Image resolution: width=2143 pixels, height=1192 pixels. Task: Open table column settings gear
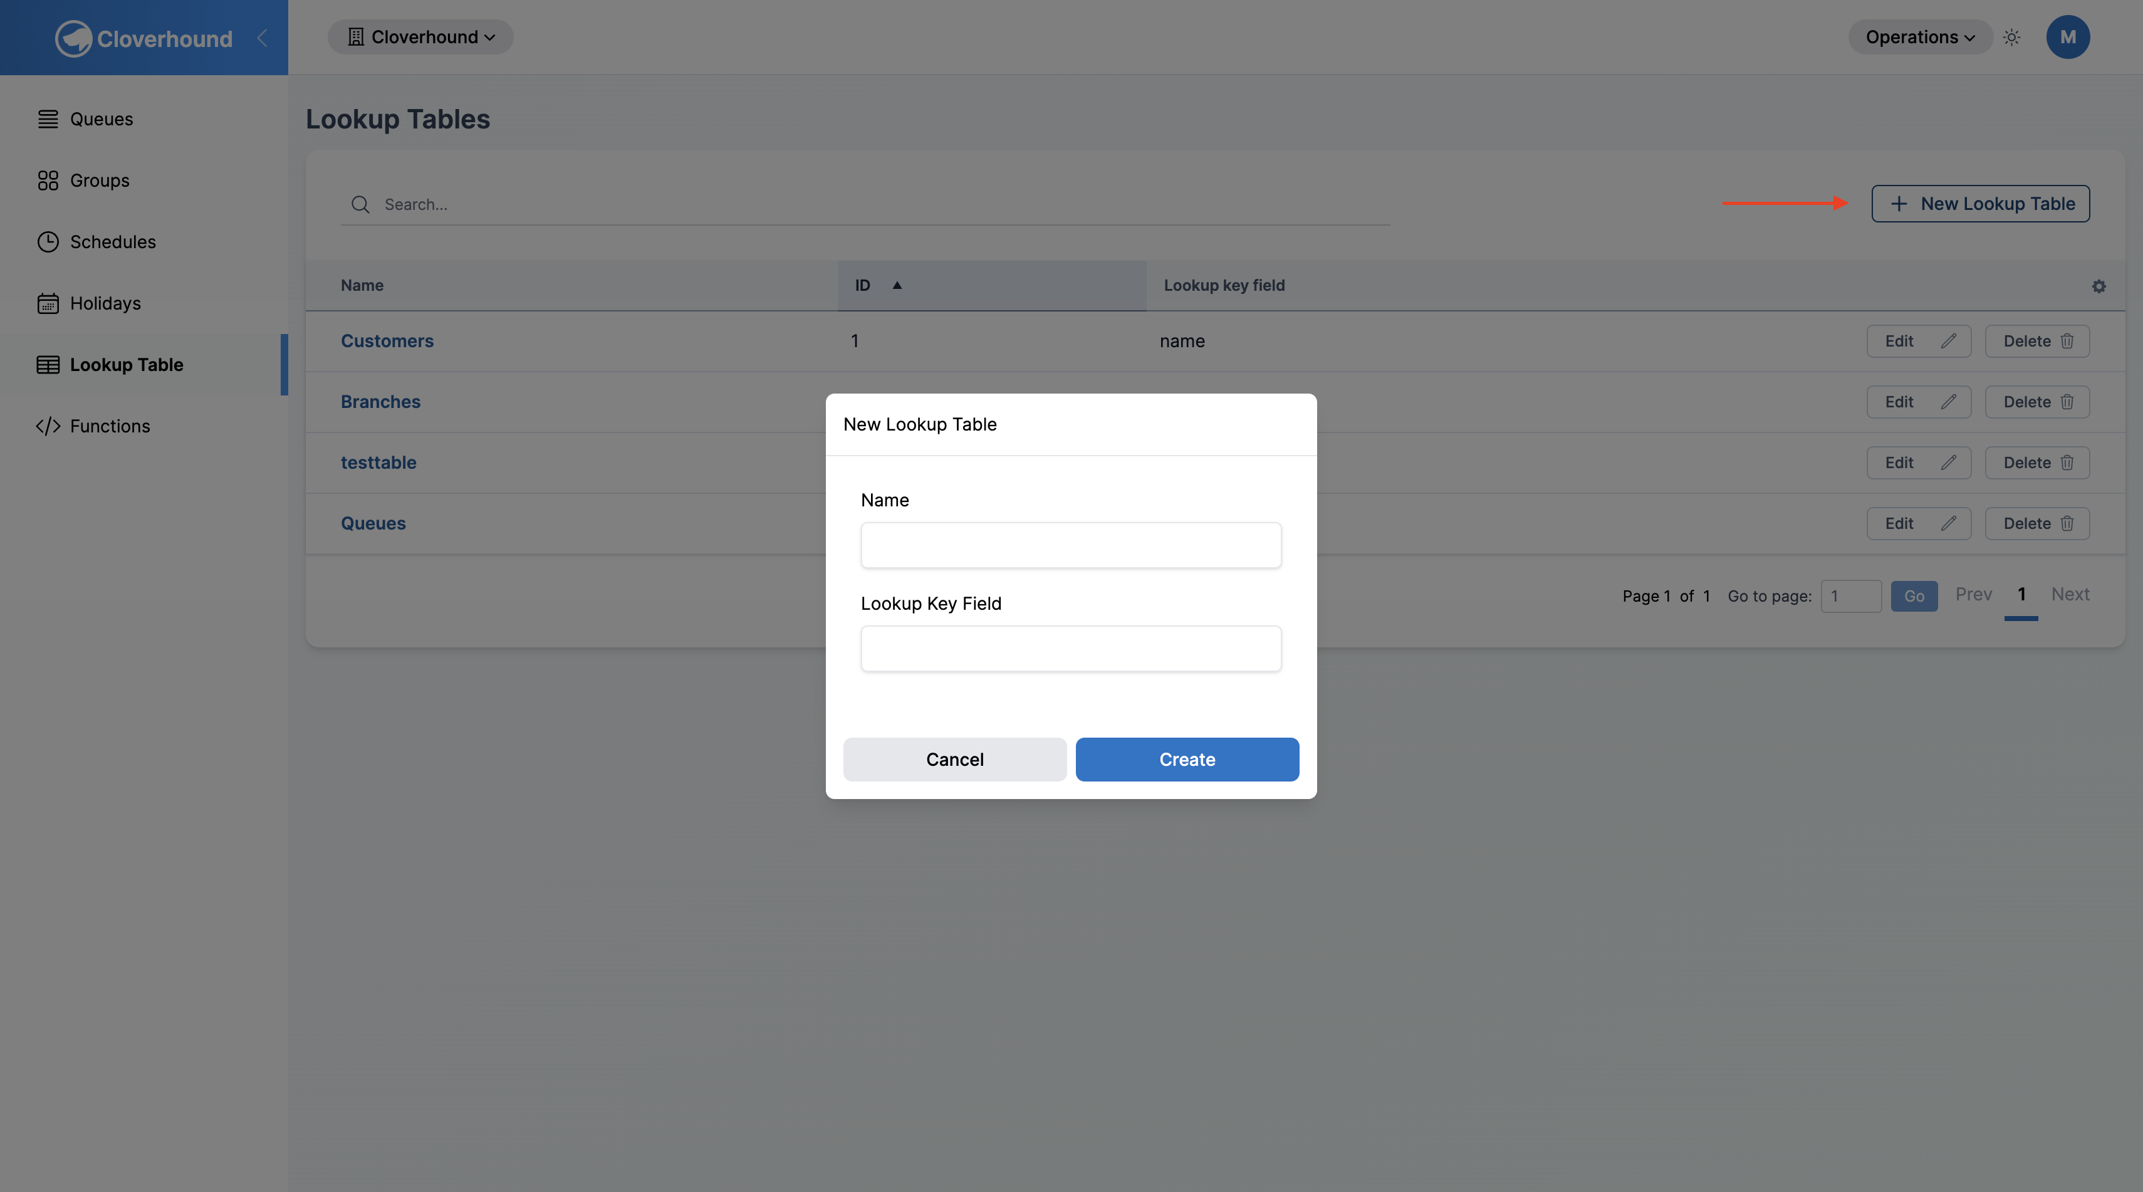click(x=2099, y=286)
